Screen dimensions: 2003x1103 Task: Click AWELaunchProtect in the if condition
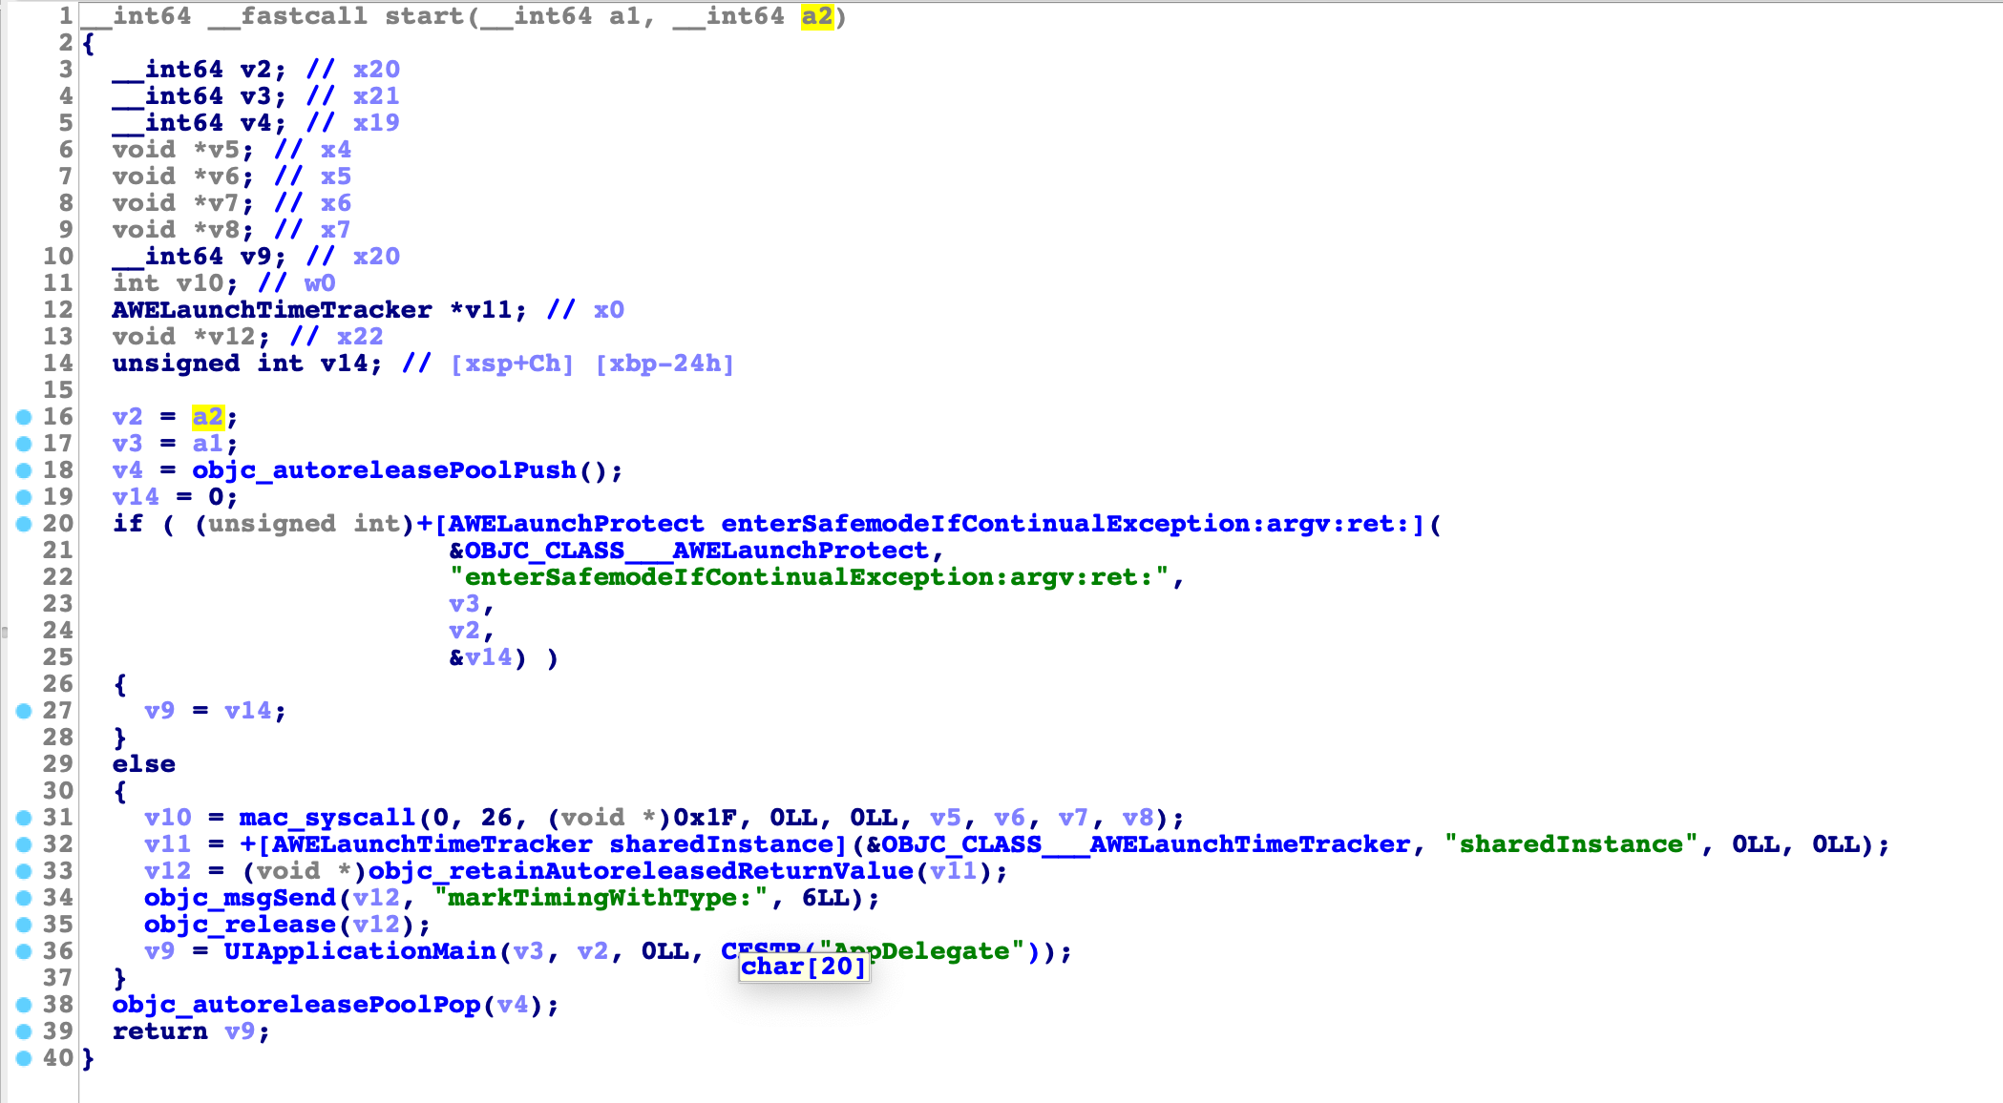576,524
